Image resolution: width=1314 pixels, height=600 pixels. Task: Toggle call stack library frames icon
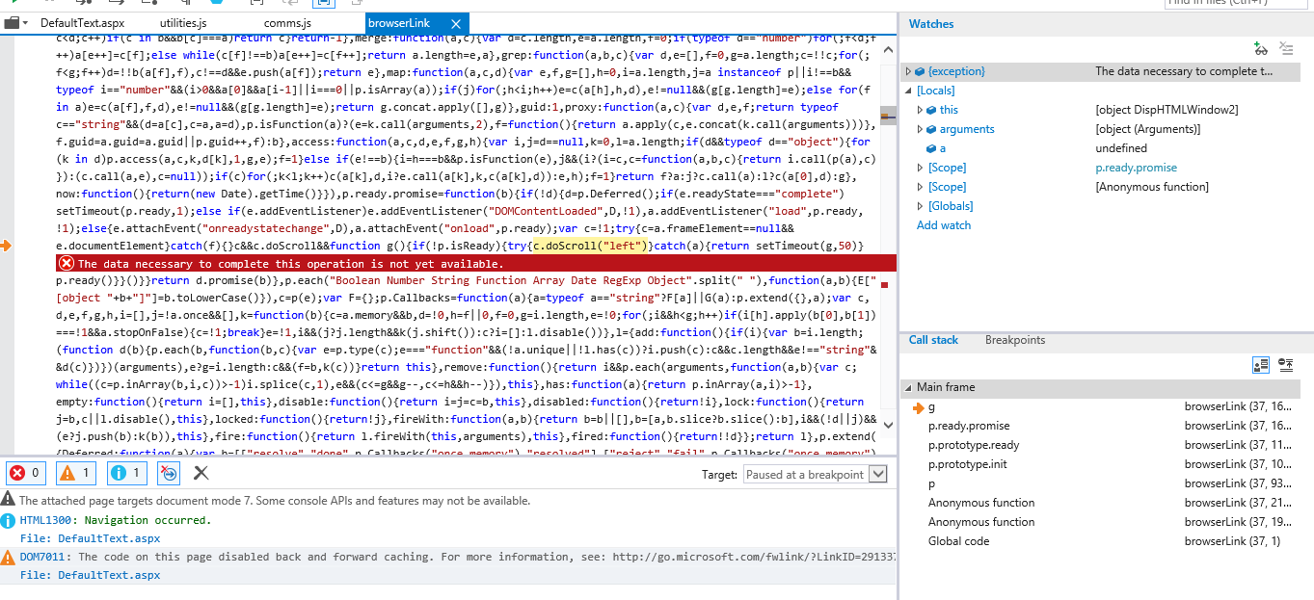1260,364
